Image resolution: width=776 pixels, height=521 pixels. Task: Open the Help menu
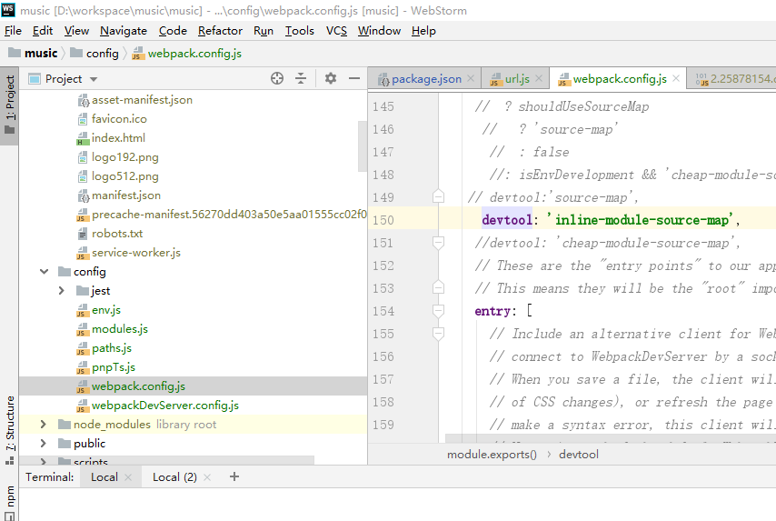pos(423,31)
